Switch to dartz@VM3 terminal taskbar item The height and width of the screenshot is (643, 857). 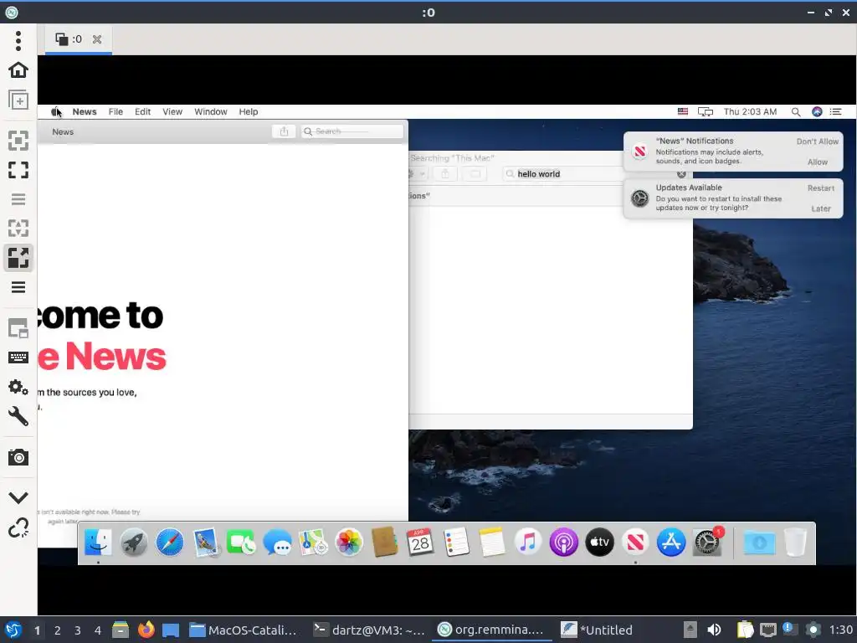(x=369, y=630)
